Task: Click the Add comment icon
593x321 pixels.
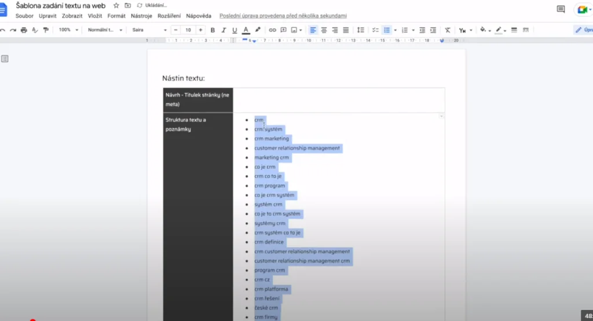Action: [x=283, y=30]
